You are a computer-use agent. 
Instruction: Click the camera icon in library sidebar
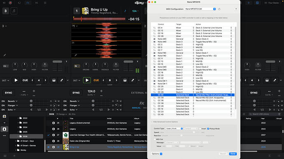click(x=5, y=116)
